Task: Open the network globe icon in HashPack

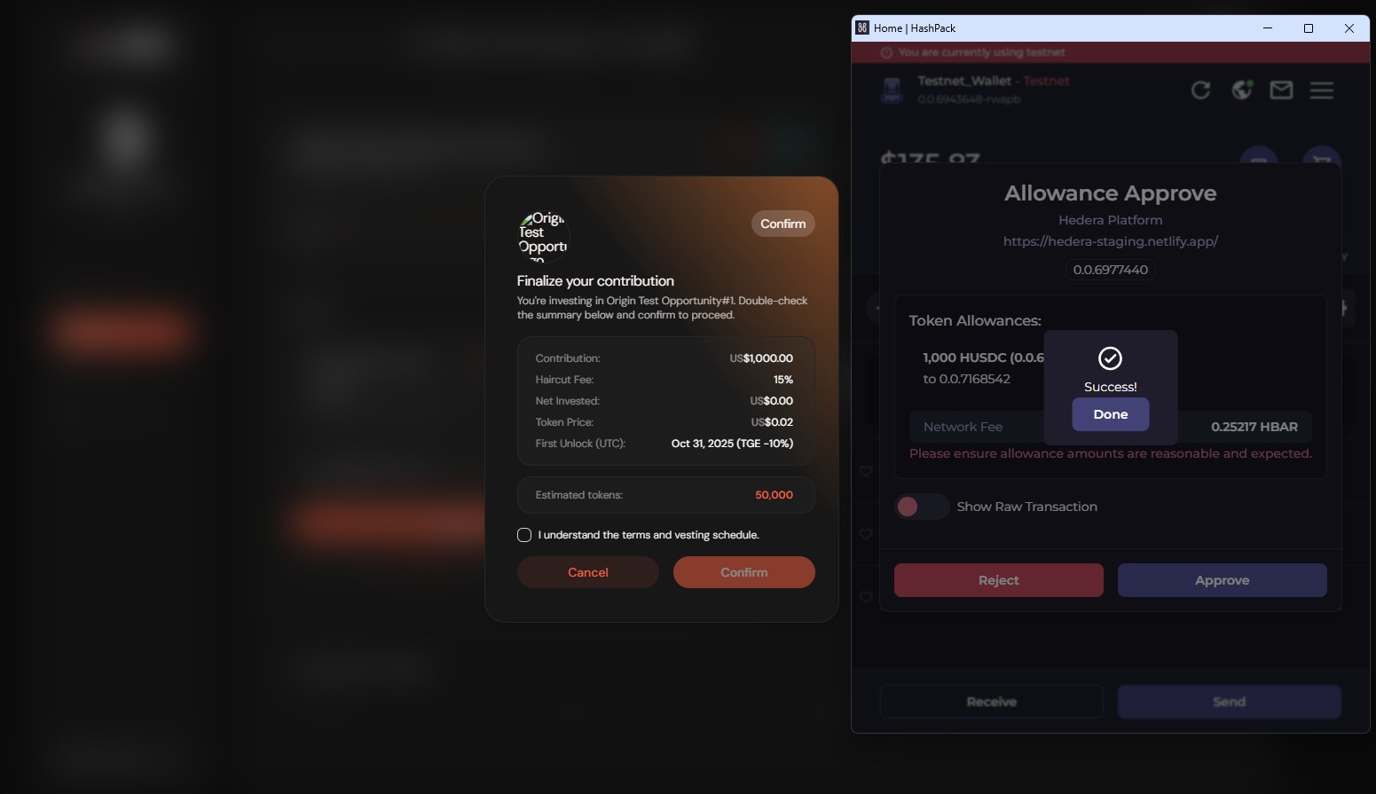Action: (1242, 90)
